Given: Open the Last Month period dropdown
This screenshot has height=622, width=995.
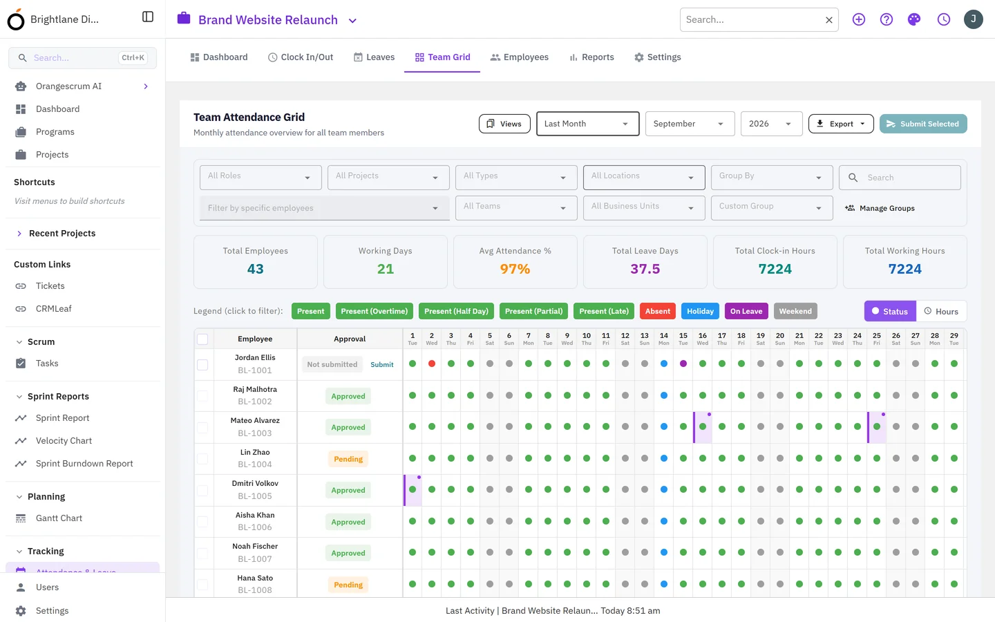Looking at the screenshot, I should coord(587,124).
